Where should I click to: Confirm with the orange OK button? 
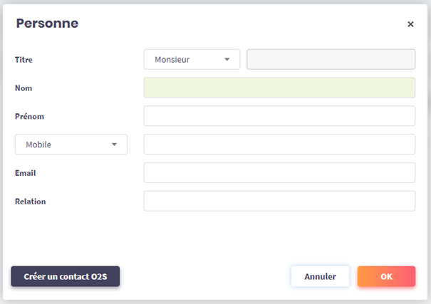[386, 276]
